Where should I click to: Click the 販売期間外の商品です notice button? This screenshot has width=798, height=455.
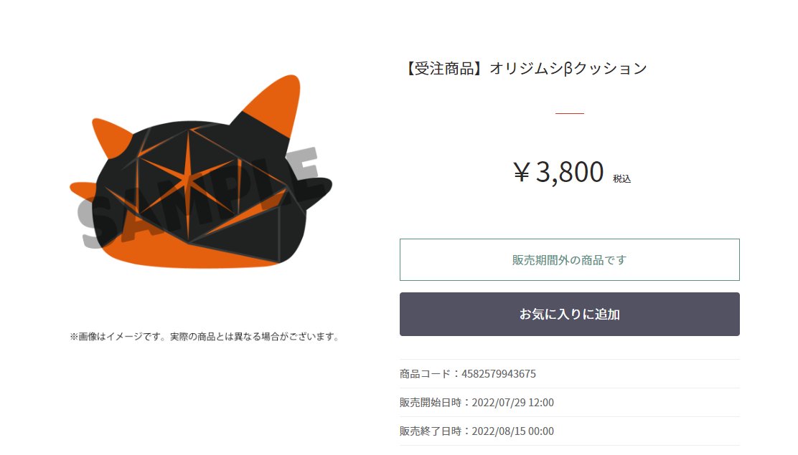(570, 260)
